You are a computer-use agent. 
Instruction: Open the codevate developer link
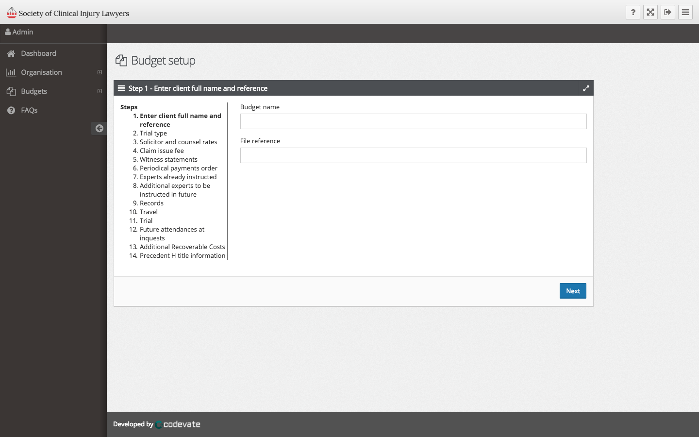178,424
